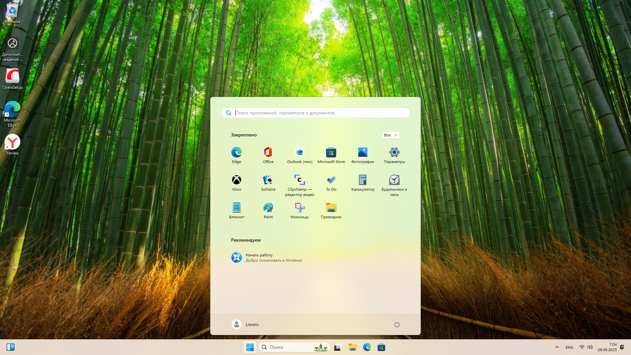Open Clipchamp video editor from pinned apps
Image resolution: width=631 pixels, height=355 pixels.
pyautogui.click(x=299, y=180)
